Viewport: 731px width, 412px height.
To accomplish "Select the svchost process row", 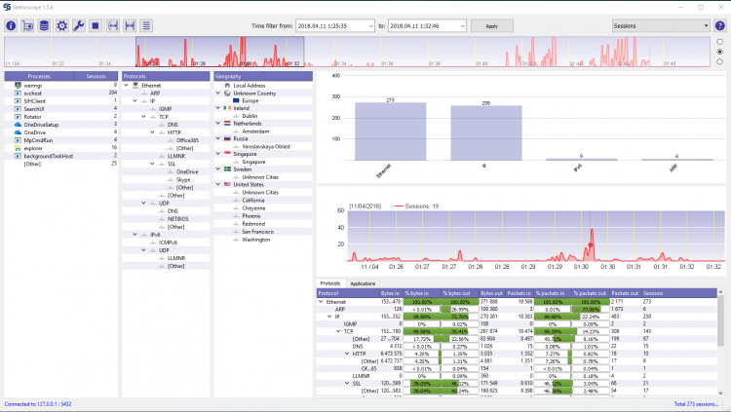I will (x=60, y=94).
